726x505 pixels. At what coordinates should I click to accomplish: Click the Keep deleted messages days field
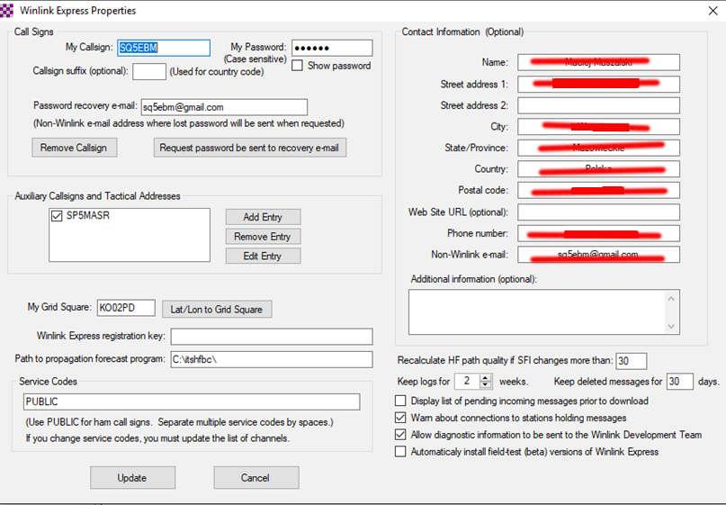680,382
